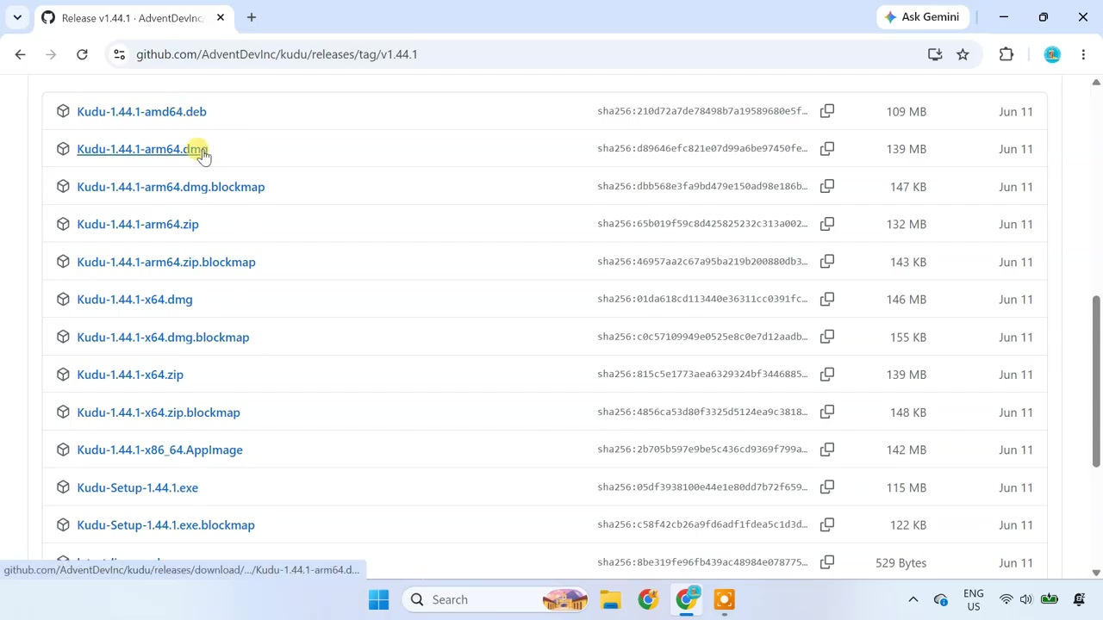
Task: Copy SHA256 hash for Kudu-1.44.1-arm64.zip
Action: pyautogui.click(x=827, y=224)
